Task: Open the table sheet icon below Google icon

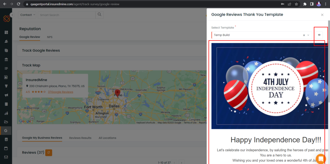Action: 6,140
